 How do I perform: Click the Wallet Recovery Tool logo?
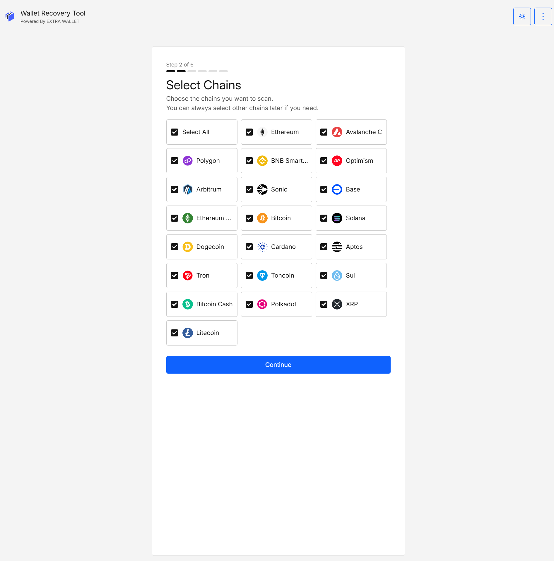10,16
